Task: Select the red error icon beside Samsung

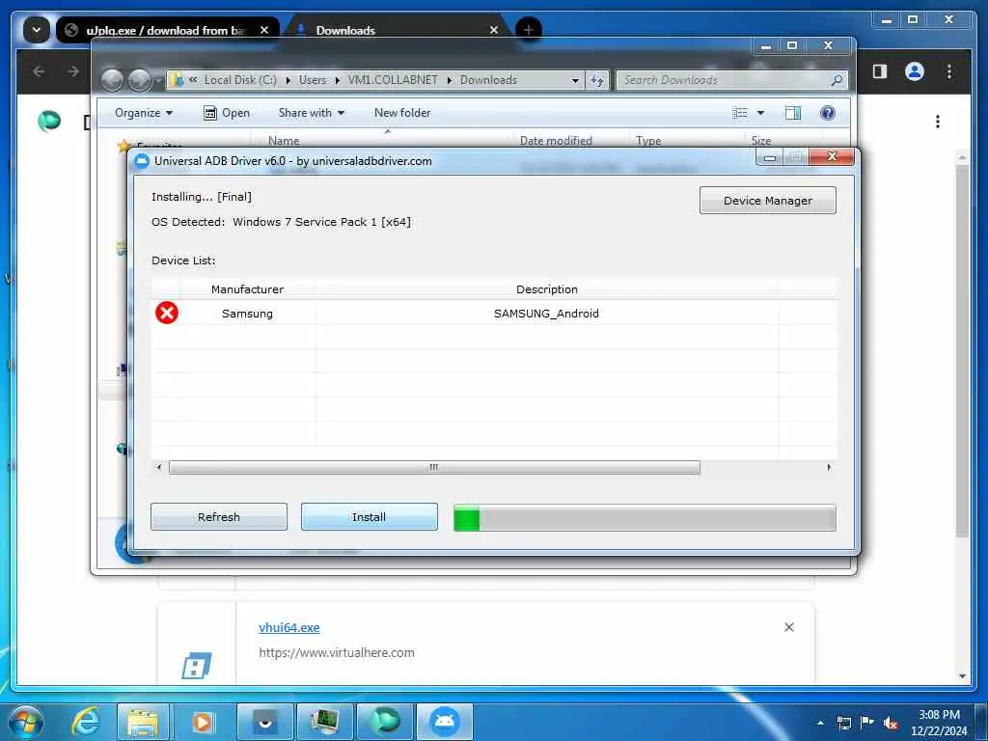Action: pyautogui.click(x=167, y=313)
